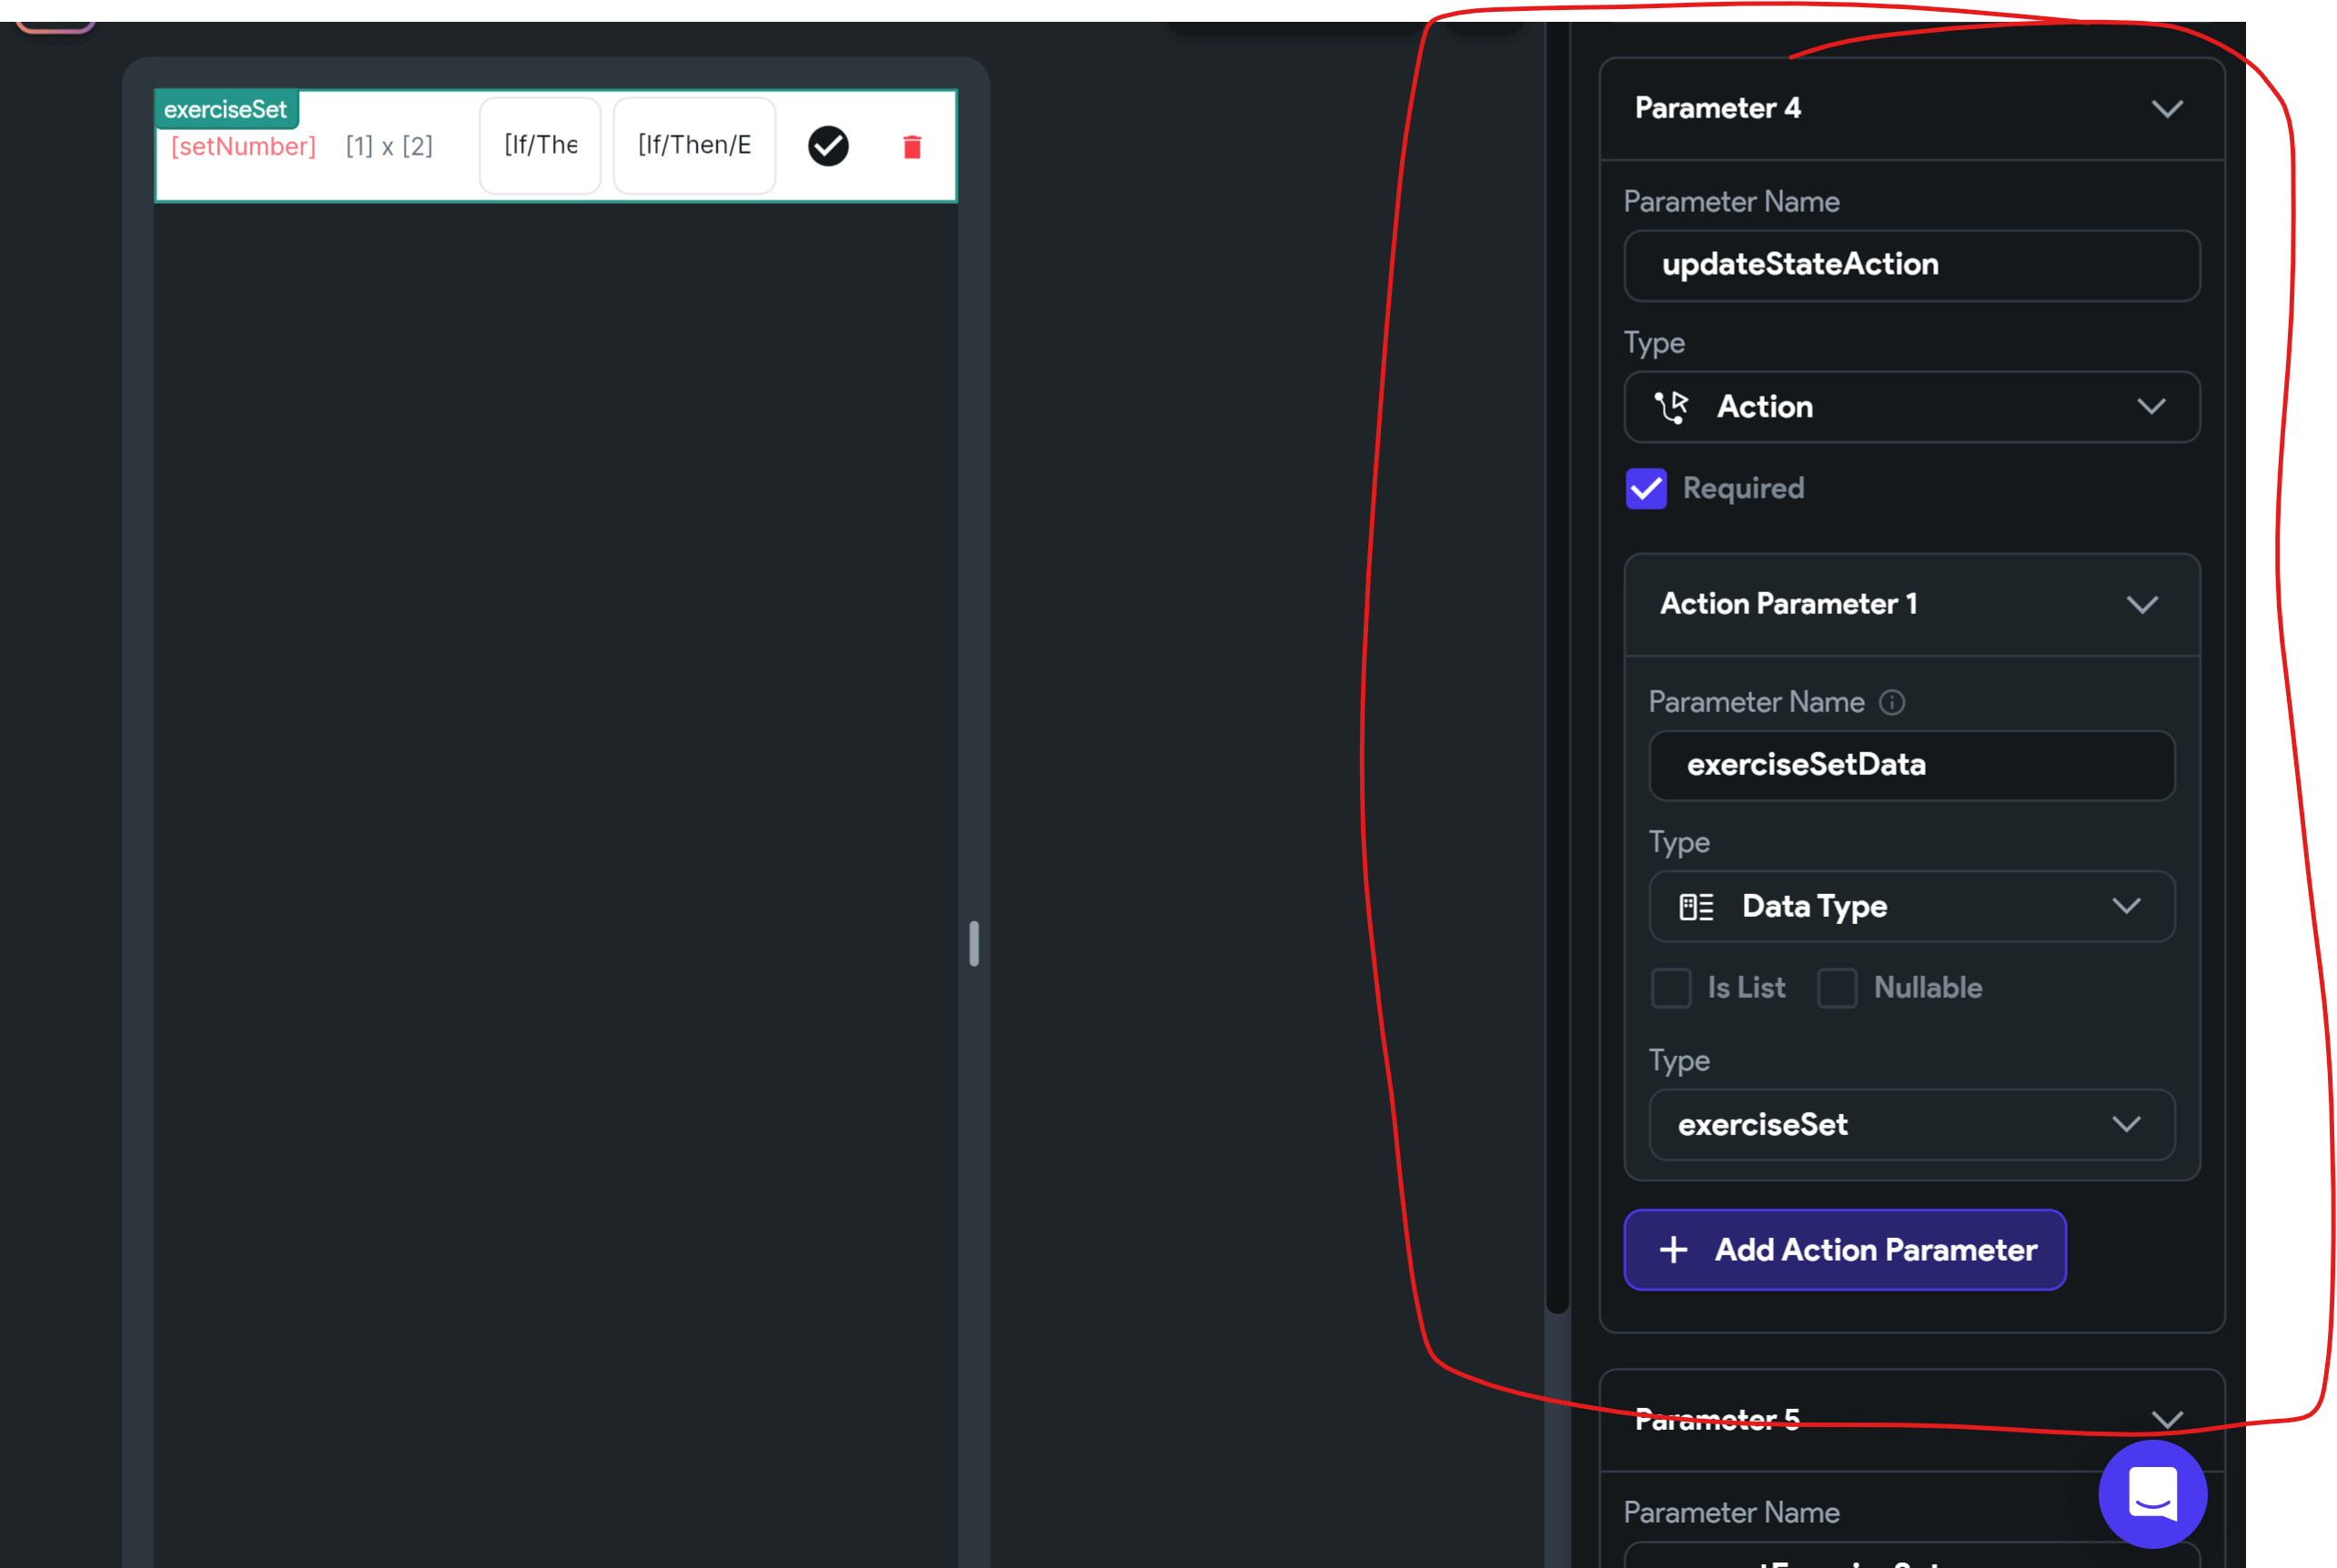Click the [If/Then/E conditional box
Viewport: 2337px width, 1568px height.
[x=694, y=146]
